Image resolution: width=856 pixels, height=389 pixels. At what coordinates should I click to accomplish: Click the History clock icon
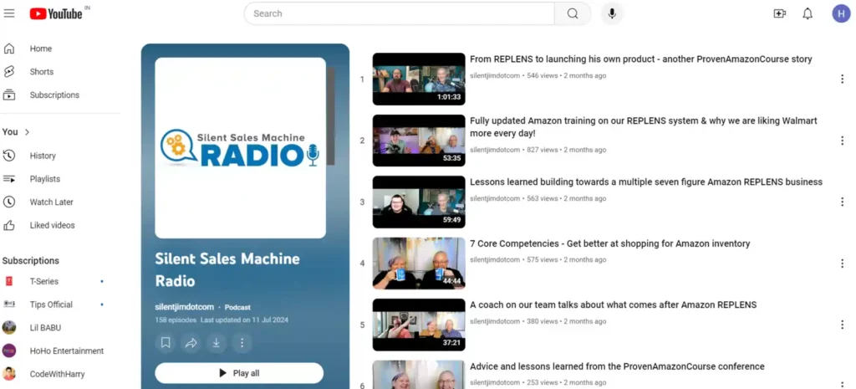9,156
